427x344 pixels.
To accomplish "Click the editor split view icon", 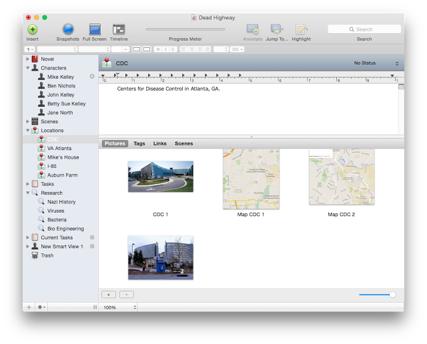I will (x=401, y=87).
